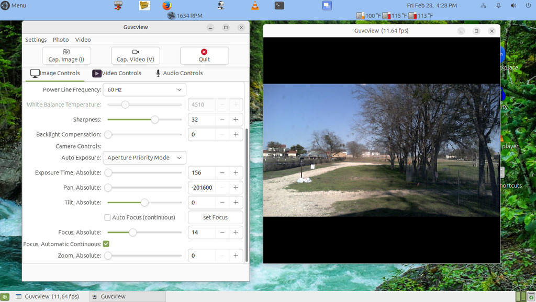Open the Photo menu
Screen dimensions: 536x302
coord(61,40)
